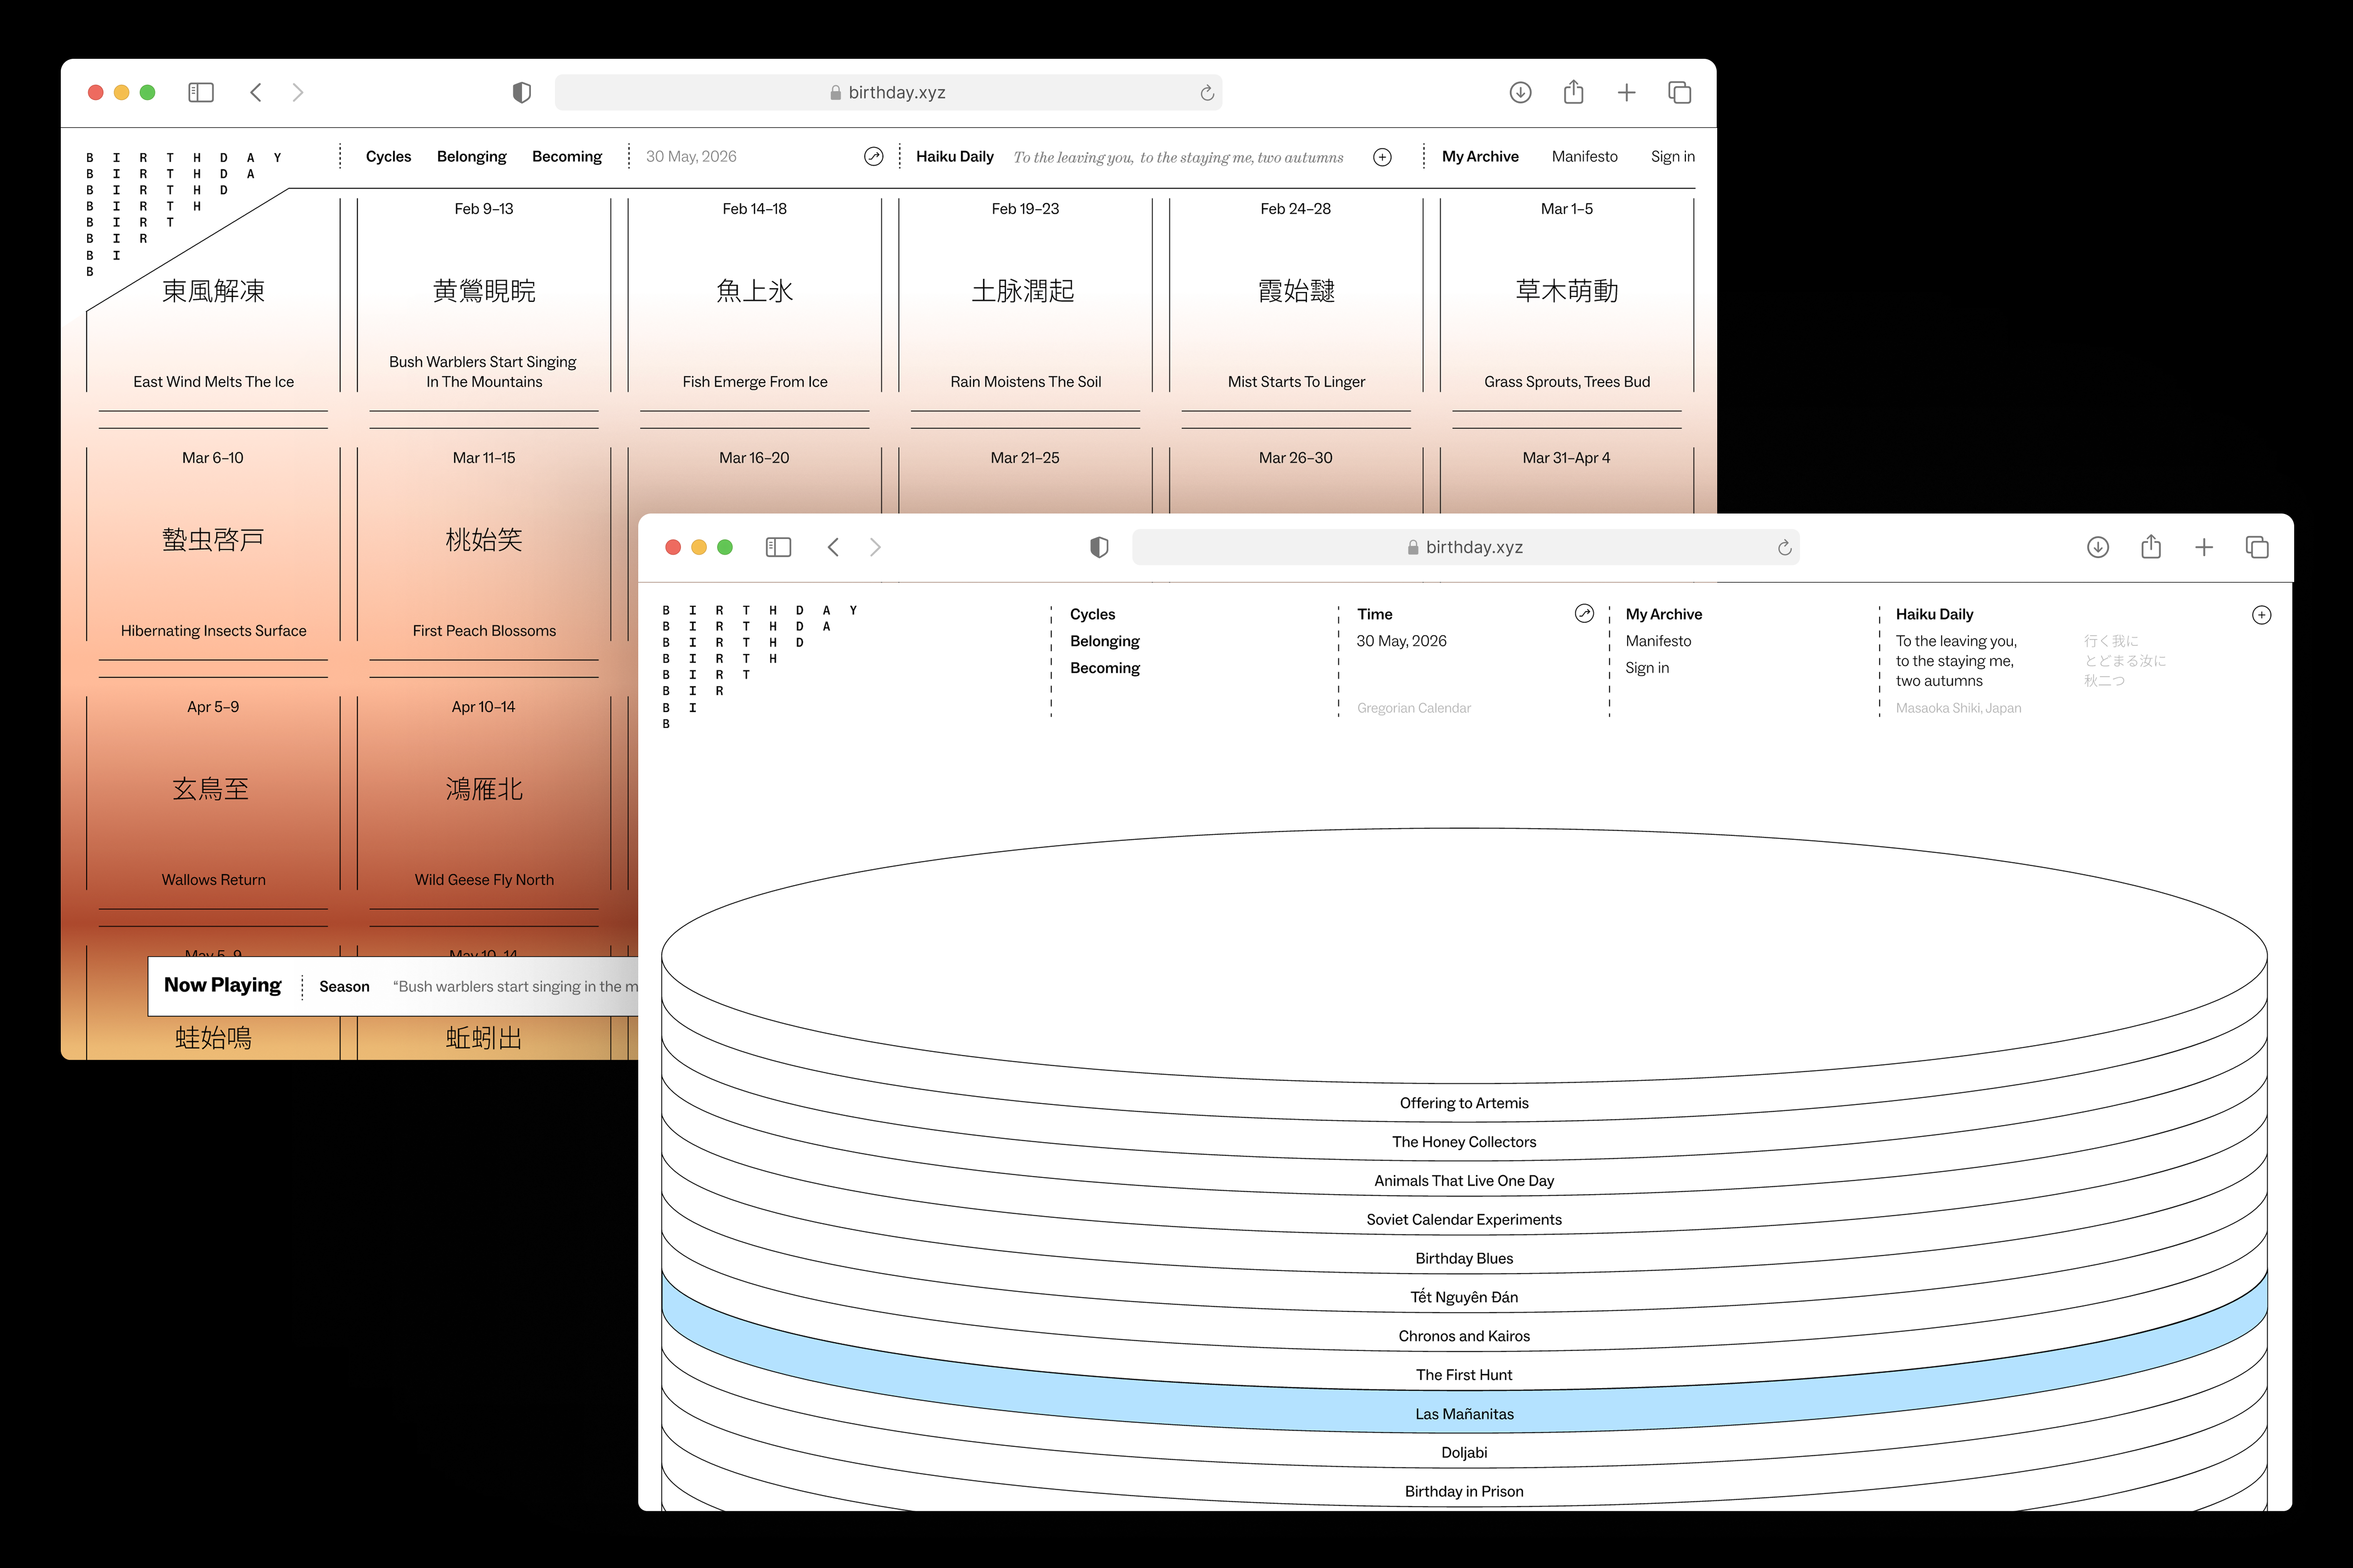Click Now Playing label in player bar
This screenshot has height=1568, width=2353.
coord(222,985)
